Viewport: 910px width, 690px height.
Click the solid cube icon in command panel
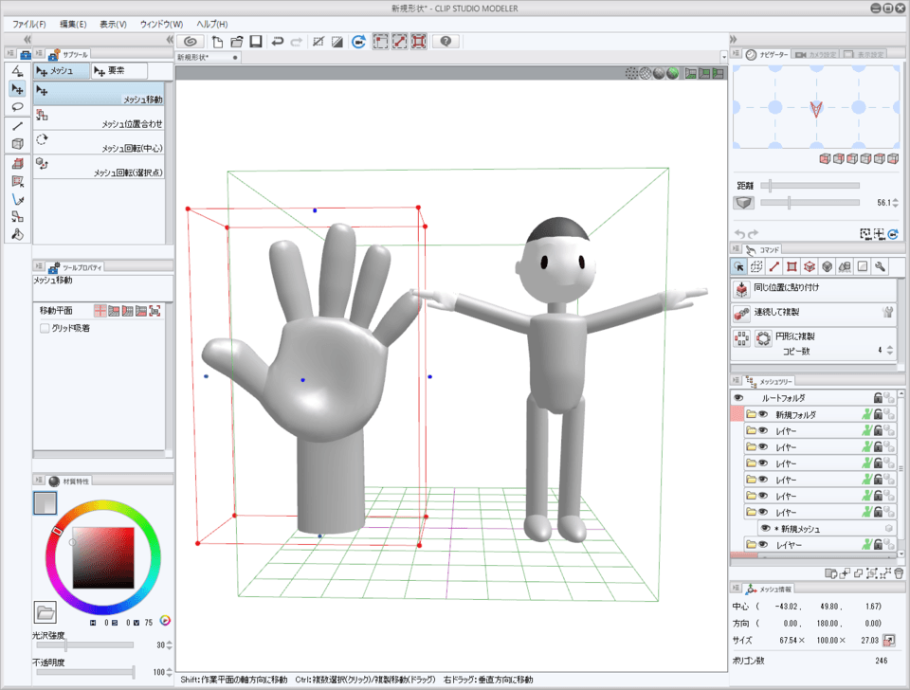[x=827, y=266]
